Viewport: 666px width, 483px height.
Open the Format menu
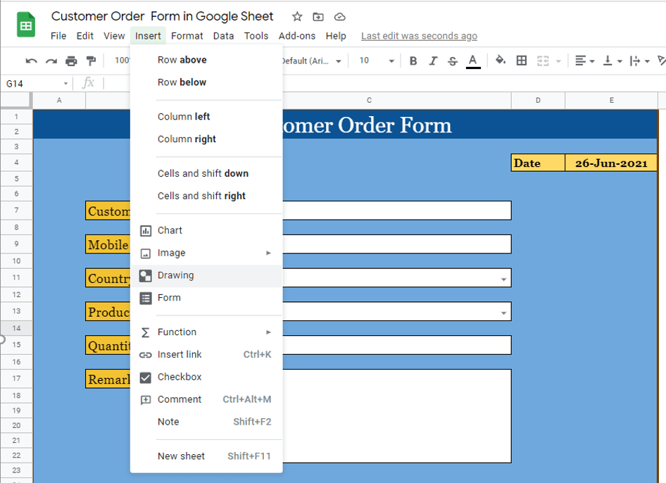point(187,36)
